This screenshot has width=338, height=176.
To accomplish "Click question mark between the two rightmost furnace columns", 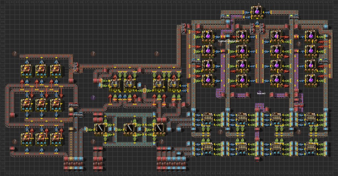I will (x=299, y=132).
